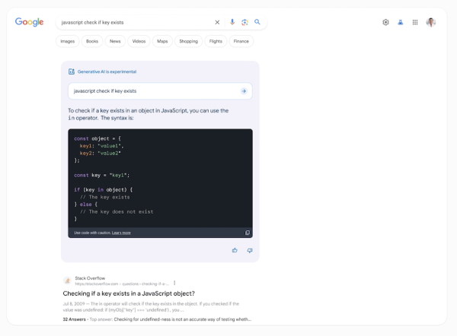Copy the code snippet with copy icon
457x336 pixels.
[x=247, y=233]
